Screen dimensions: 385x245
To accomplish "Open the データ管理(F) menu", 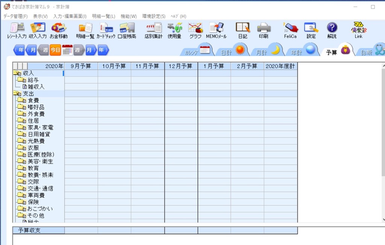I will tap(15, 17).
